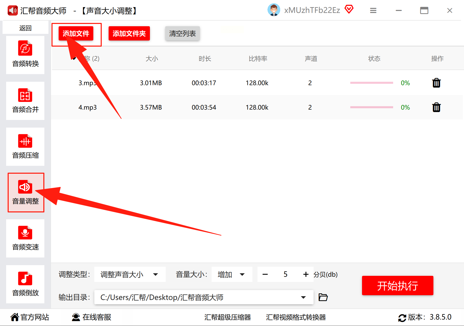The height and width of the screenshot is (326, 464).
Task: Delete 3.mp3 with its trash icon
Action: (436, 83)
